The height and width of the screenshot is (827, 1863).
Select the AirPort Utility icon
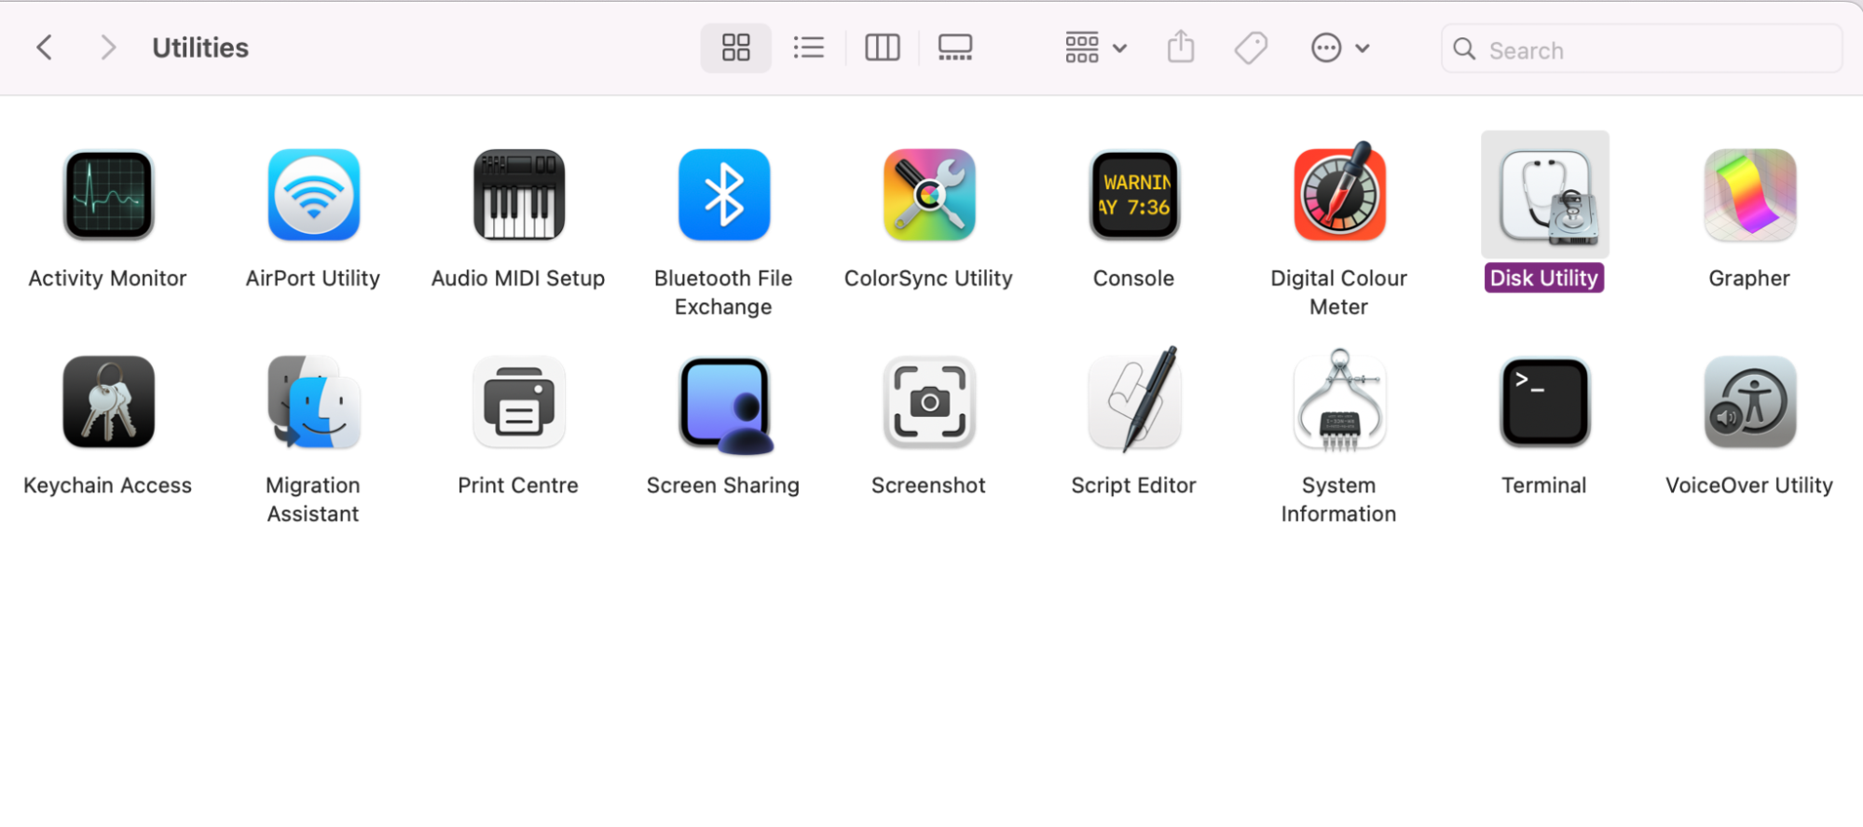coord(313,195)
